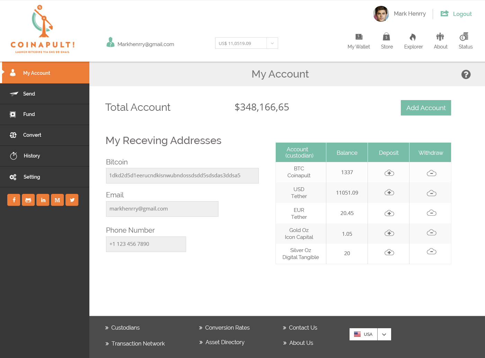Click the 11051.09 balance cell
The width and height of the screenshot is (485, 358).
347,193
